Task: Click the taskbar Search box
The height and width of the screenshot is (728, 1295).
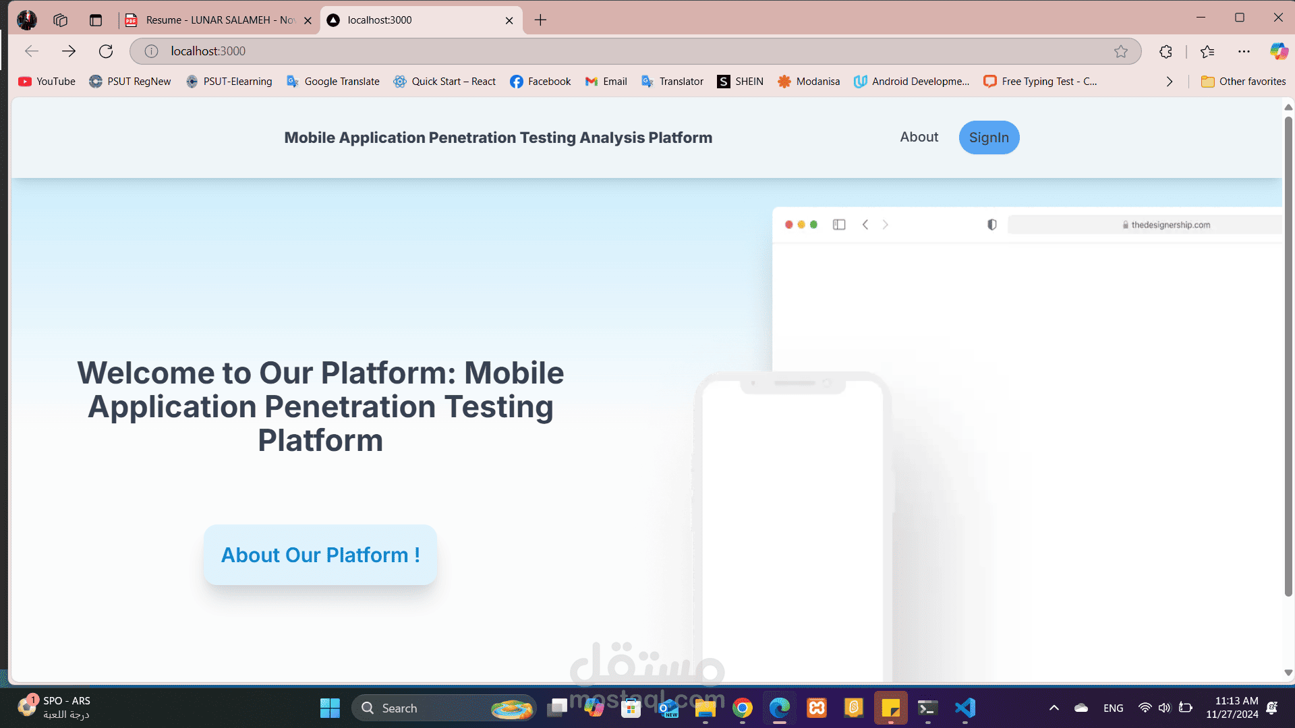Action: 443,708
